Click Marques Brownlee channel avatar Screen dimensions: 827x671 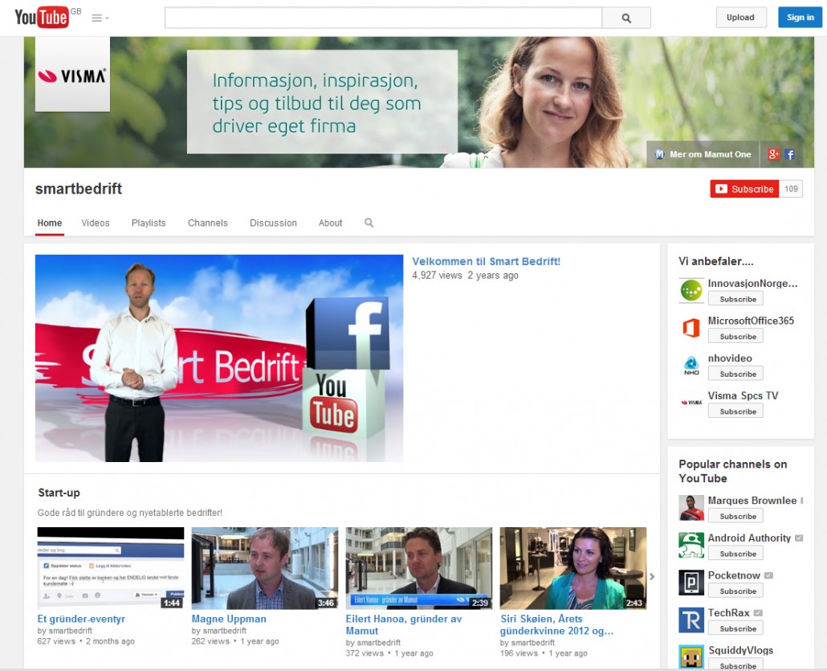point(691,508)
